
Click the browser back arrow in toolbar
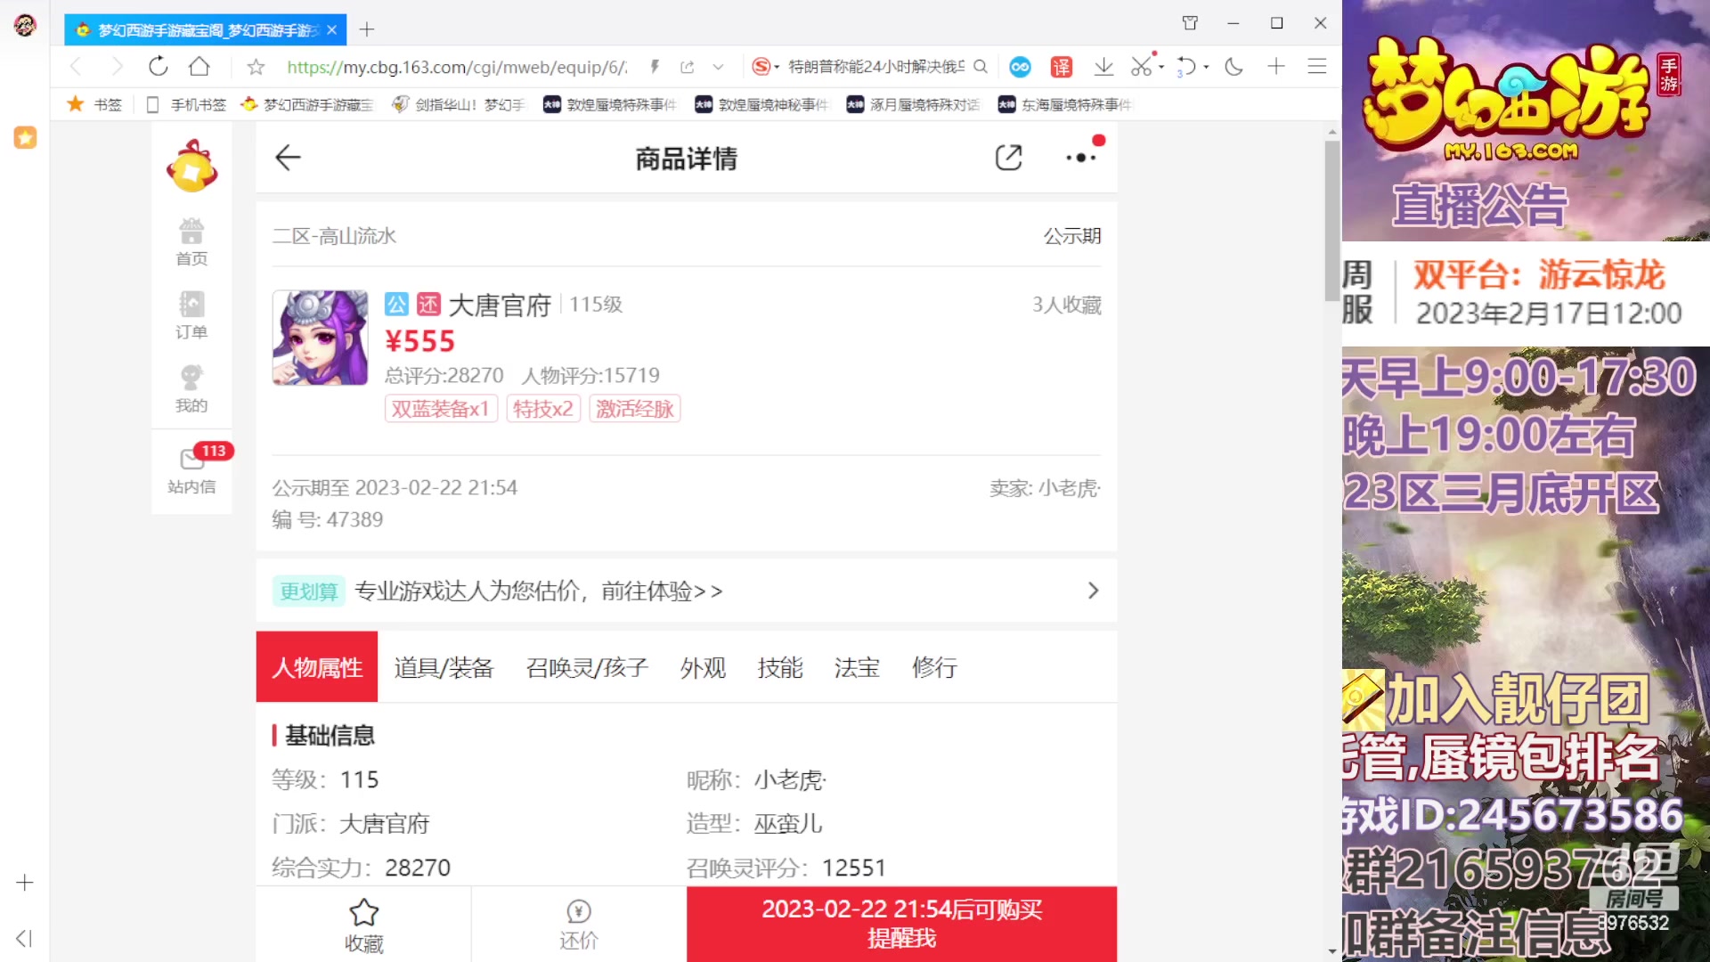coord(76,66)
